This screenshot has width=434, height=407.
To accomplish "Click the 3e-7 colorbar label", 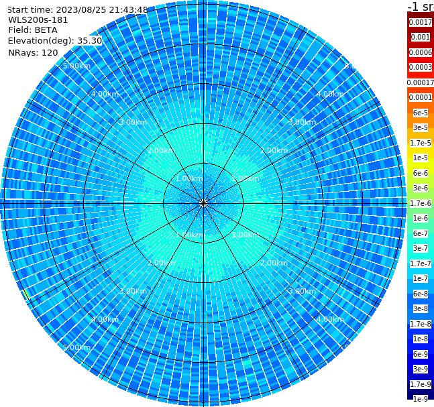I will 421,248.
